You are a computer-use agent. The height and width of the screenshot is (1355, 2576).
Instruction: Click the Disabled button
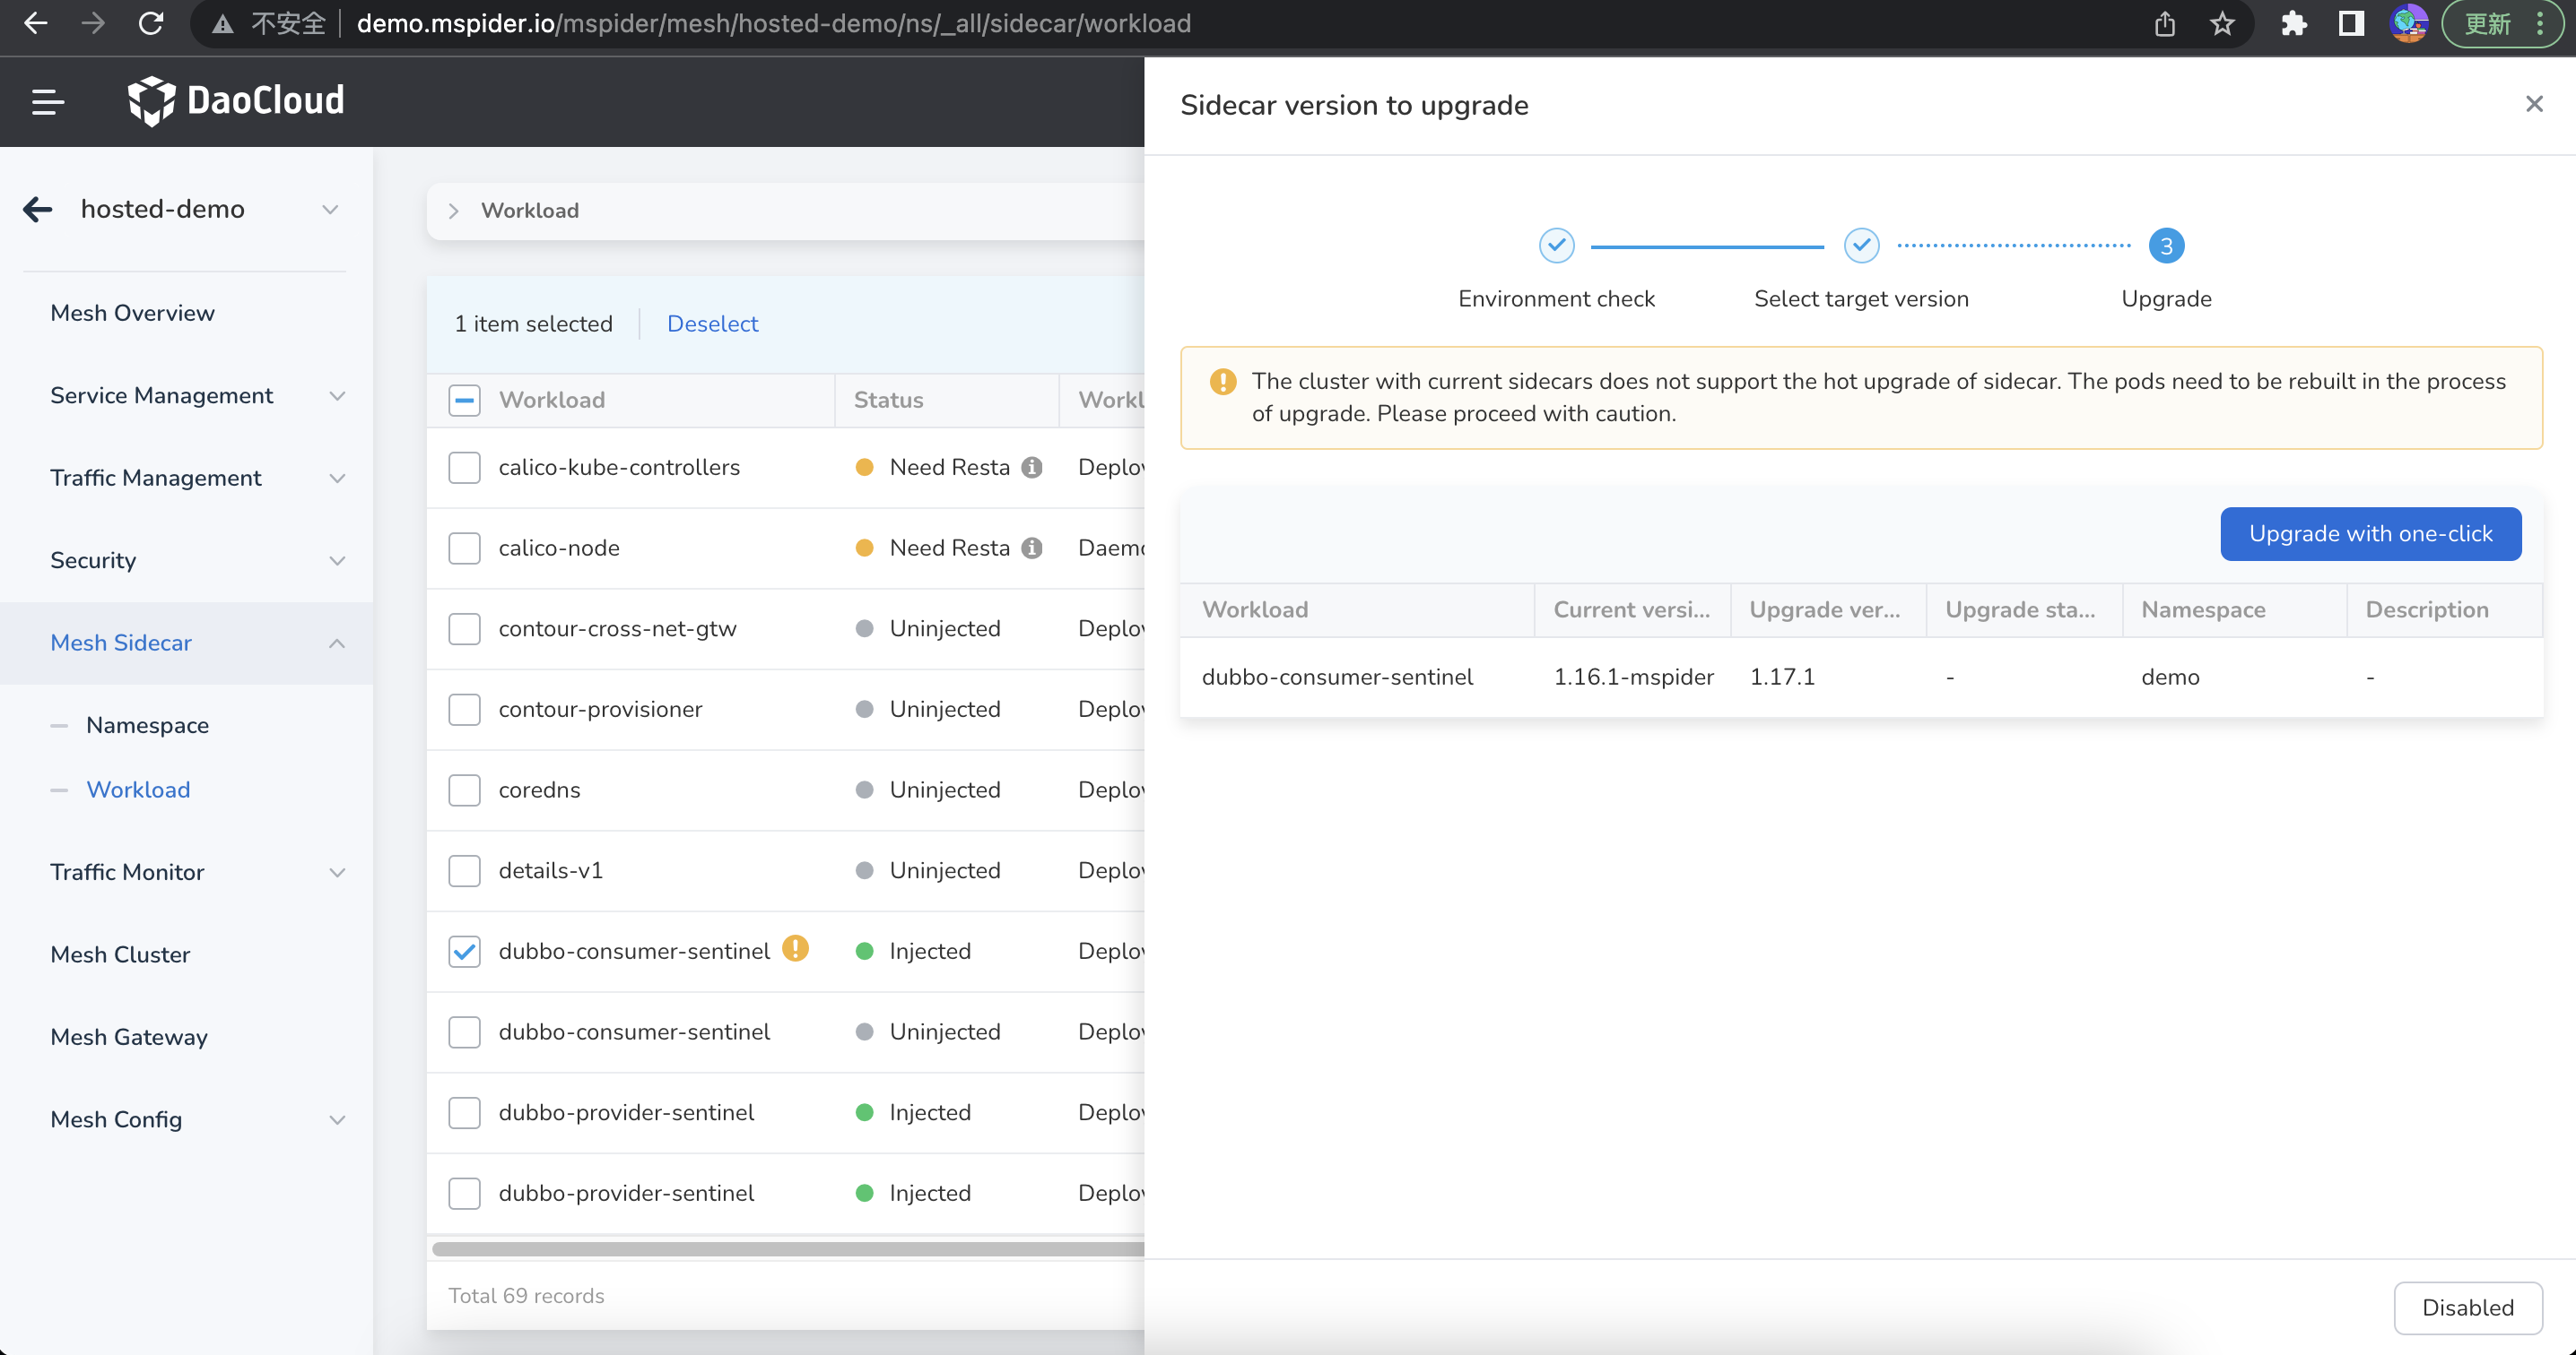pyautogui.click(x=2467, y=1308)
